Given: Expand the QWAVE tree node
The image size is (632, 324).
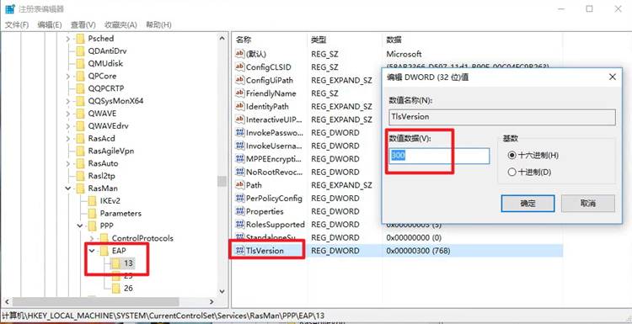Looking at the screenshot, I should (x=67, y=113).
